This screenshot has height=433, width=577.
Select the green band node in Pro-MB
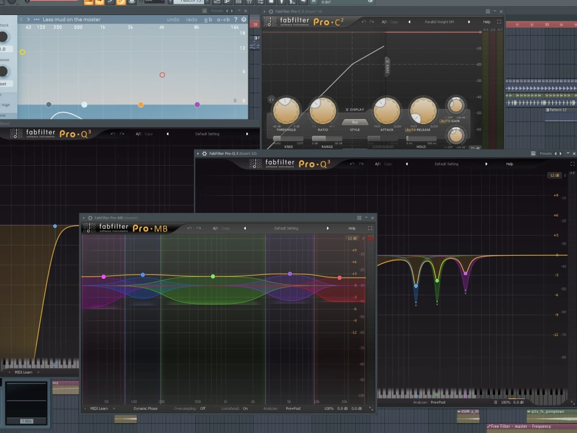(x=213, y=276)
